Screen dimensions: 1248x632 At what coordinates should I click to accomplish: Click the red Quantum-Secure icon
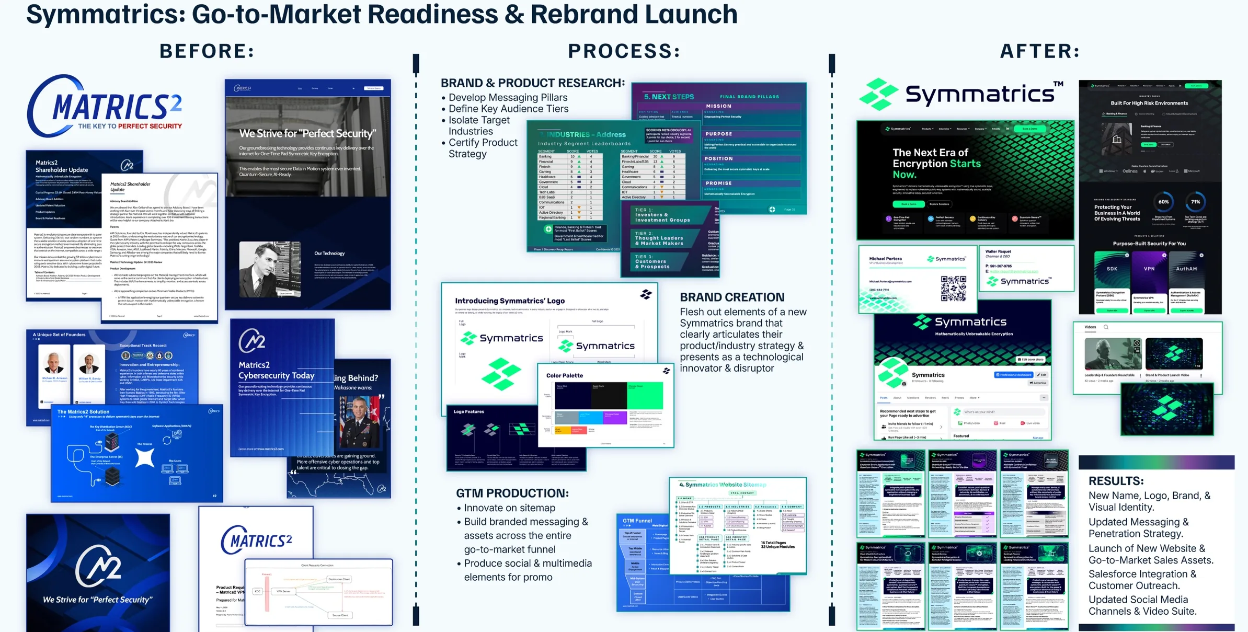tap(1015, 219)
